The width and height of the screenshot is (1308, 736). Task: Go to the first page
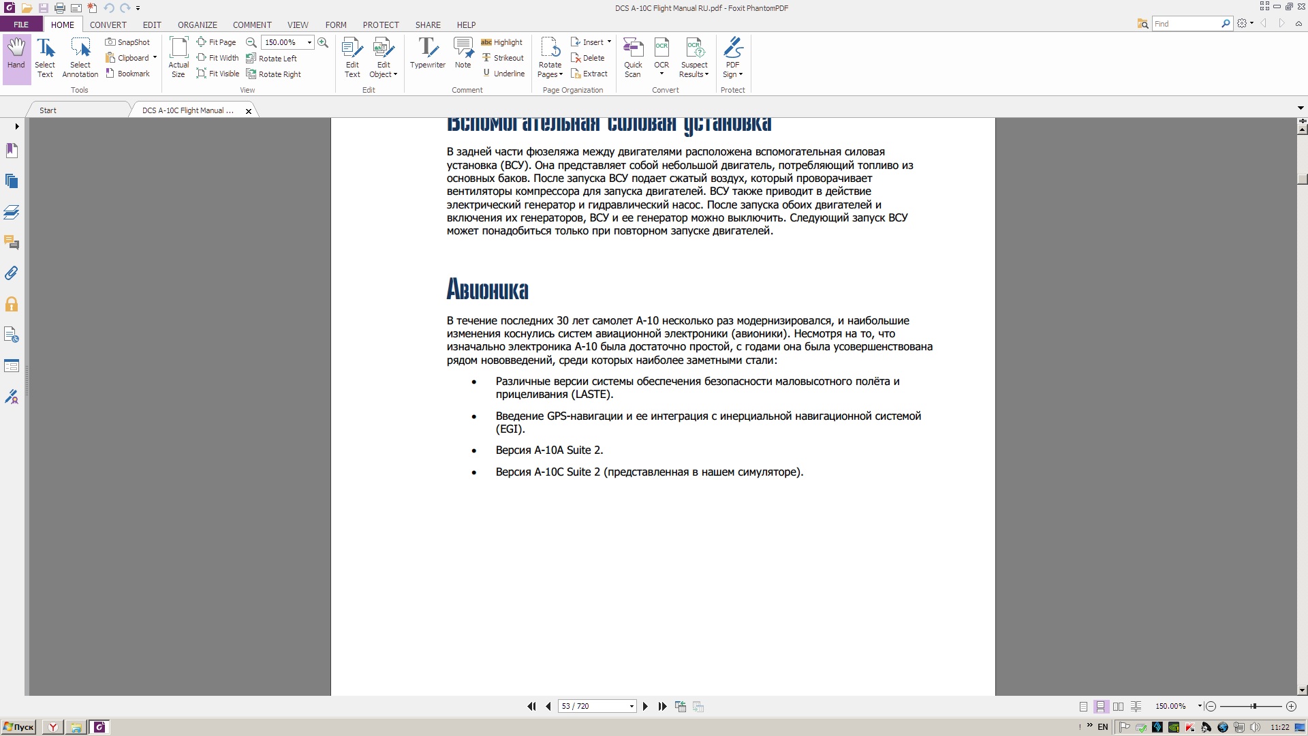pos(531,707)
